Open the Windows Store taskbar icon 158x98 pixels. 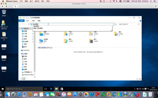click(62, 89)
